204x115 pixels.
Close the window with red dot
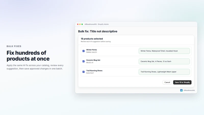point(78,24)
